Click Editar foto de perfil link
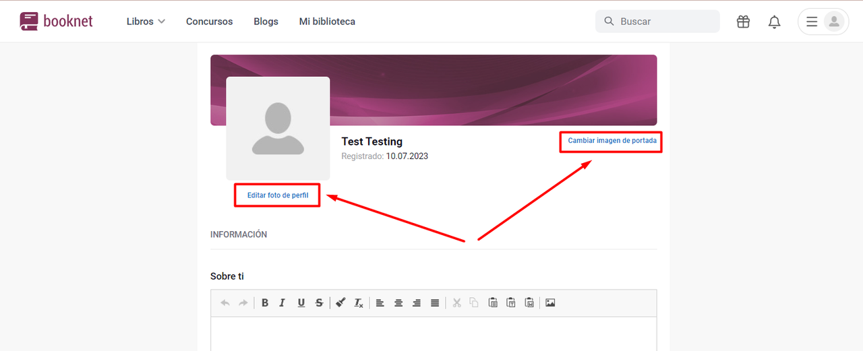The width and height of the screenshot is (863, 351). tap(278, 195)
